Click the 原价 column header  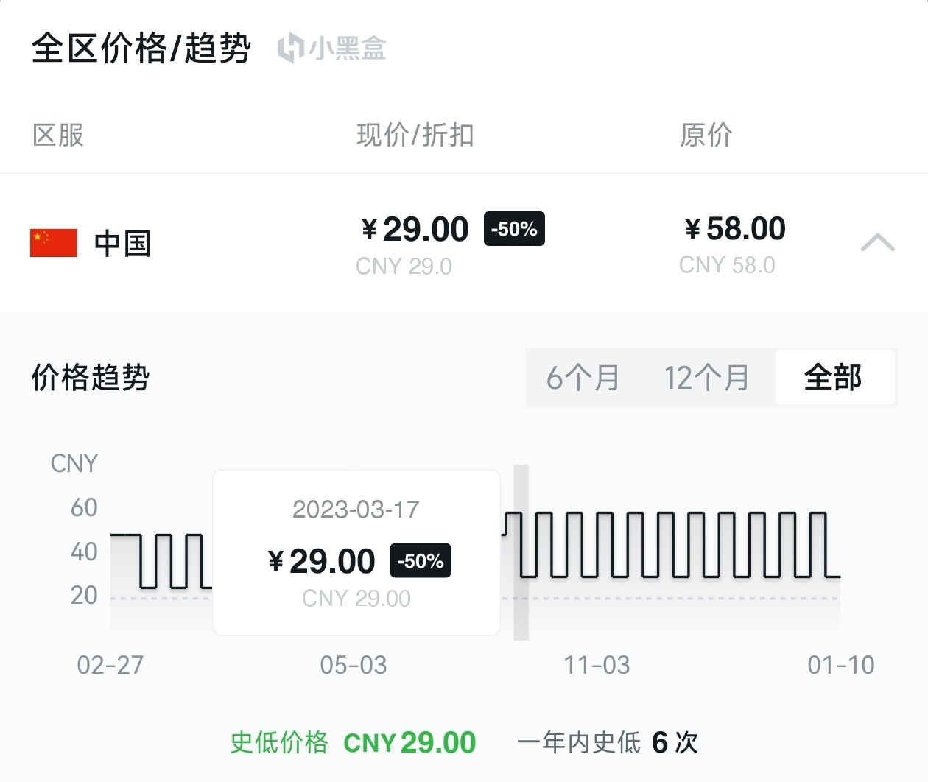coord(706,135)
